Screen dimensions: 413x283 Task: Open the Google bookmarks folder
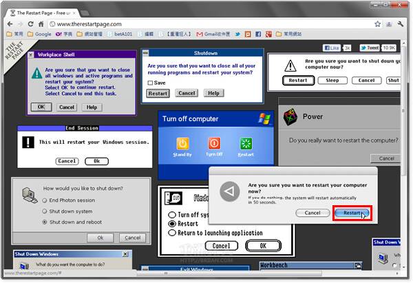(x=39, y=34)
